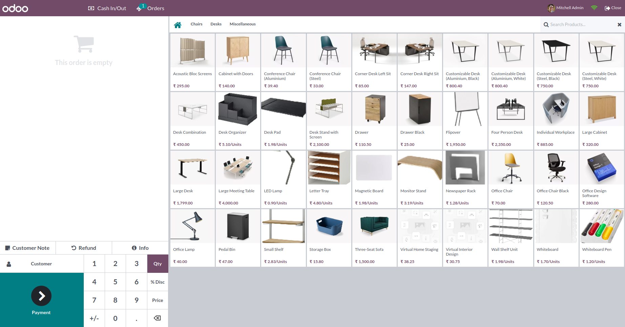Toggle the +/- sign key

pos(94,318)
